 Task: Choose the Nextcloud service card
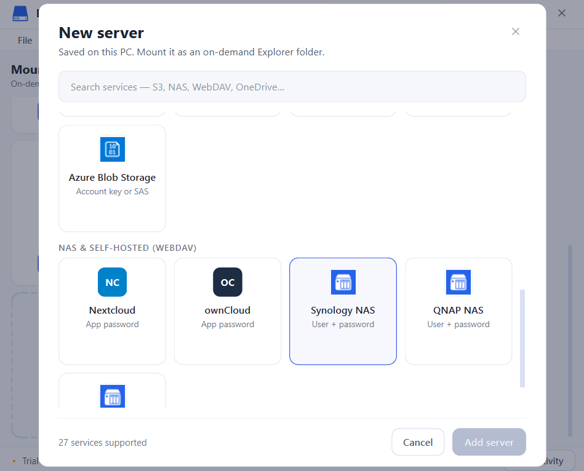pyautogui.click(x=112, y=311)
